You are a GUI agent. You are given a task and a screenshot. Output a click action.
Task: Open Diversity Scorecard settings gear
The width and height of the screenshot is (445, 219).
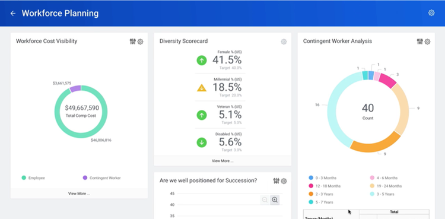(x=284, y=42)
